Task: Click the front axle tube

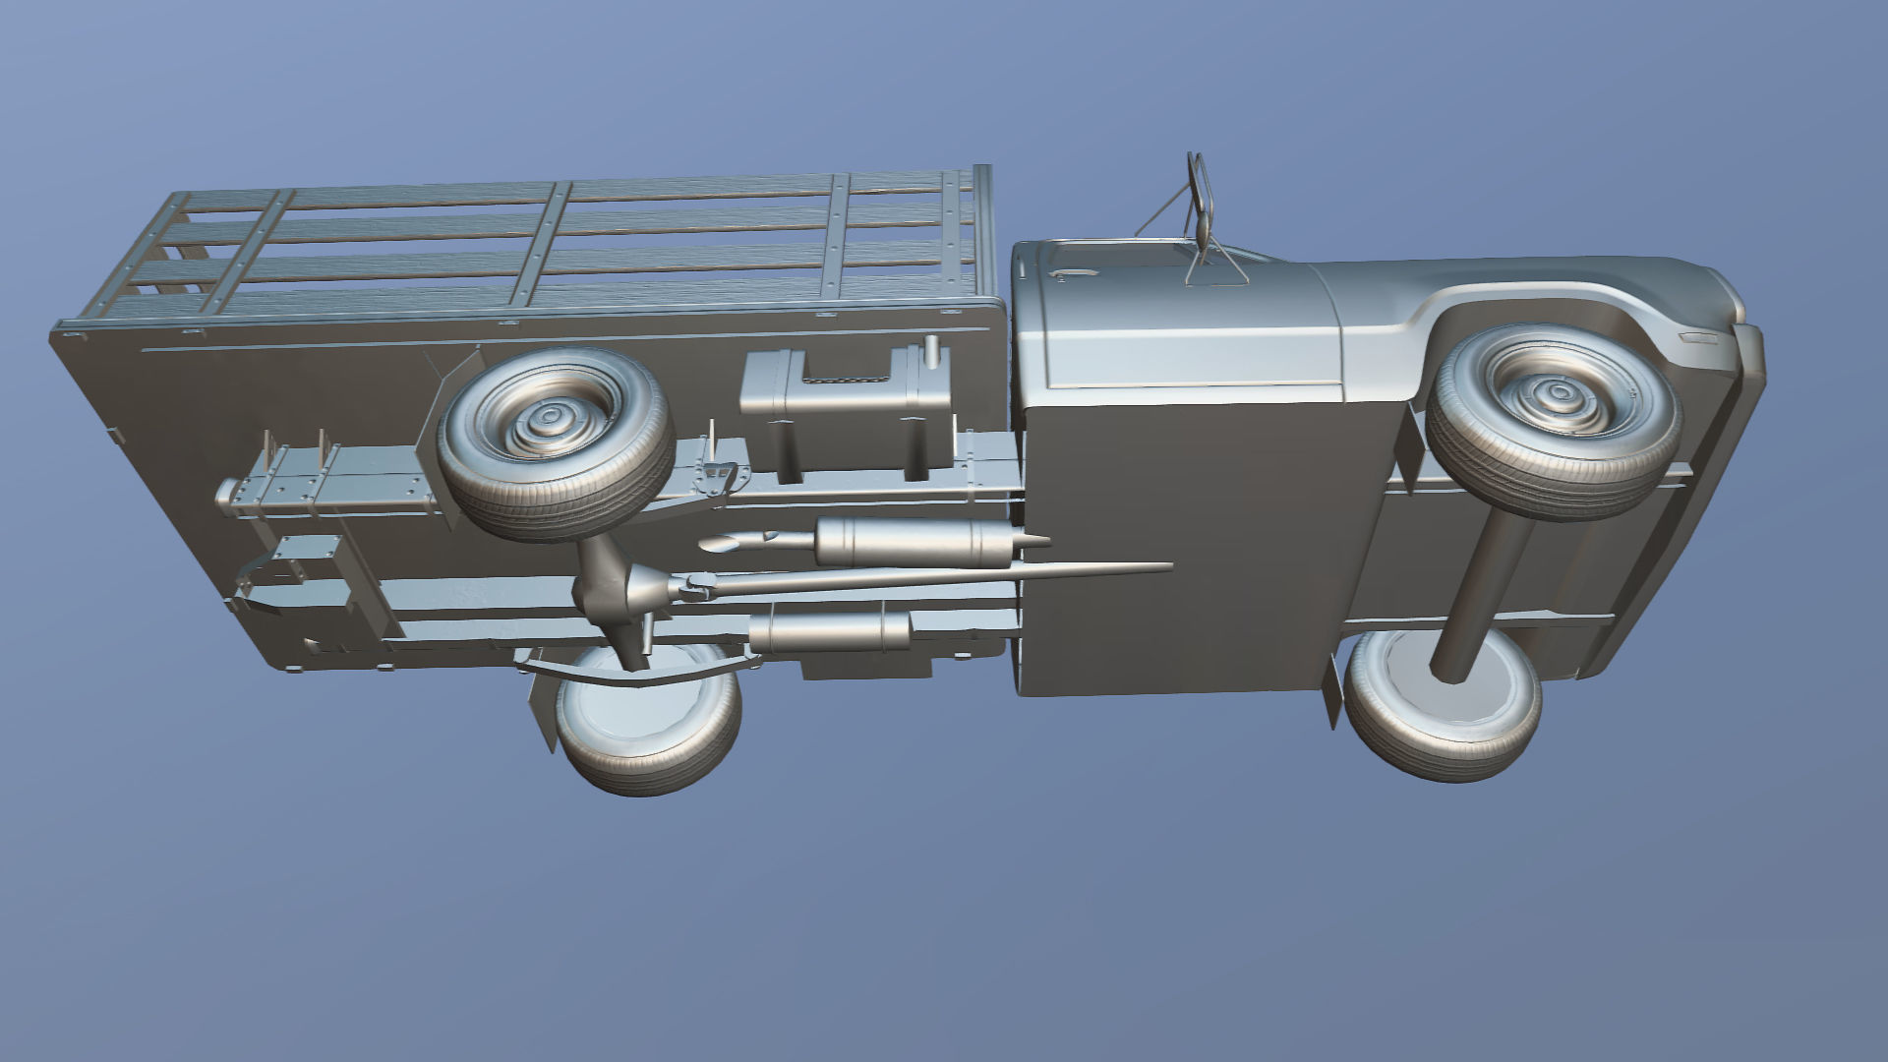Action: (x=1485, y=593)
